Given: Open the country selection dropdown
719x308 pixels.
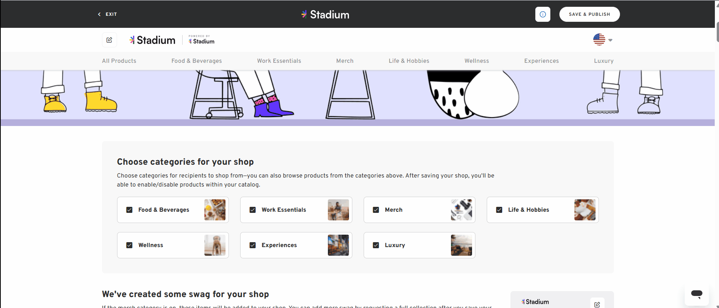Looking at the screenshot, I should (x=610, y=39).
